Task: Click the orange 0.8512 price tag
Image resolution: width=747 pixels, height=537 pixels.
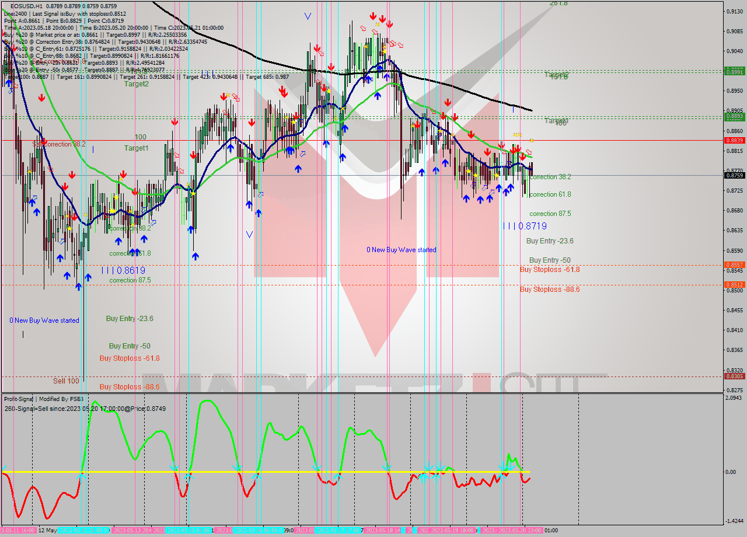Action: point(734,285)
